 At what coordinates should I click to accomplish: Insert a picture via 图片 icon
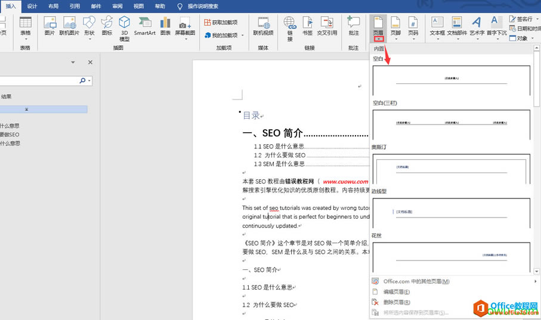[50, 26]
